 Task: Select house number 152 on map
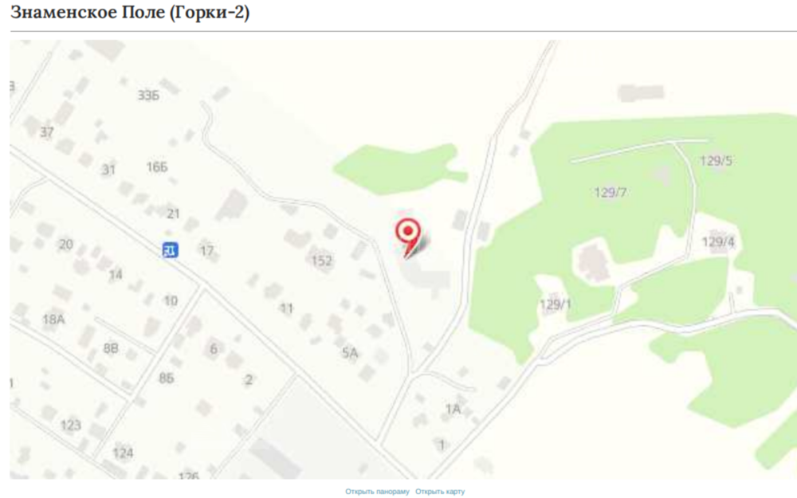[x=322, y=261]
